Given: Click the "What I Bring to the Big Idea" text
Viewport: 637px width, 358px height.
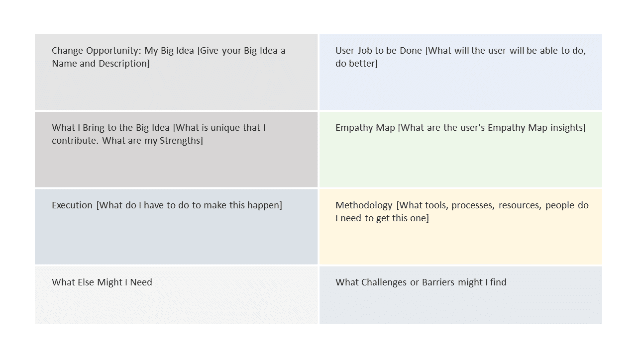Looking at the screenshot, I should coord(111,128).
